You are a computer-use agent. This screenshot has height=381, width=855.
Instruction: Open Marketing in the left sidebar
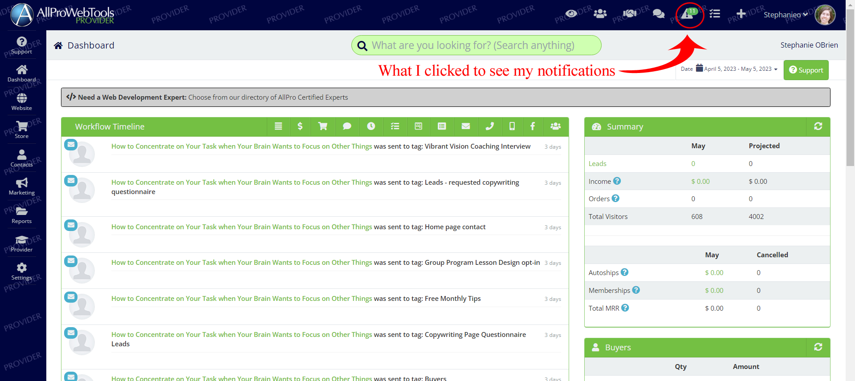(x=21, y=186)
